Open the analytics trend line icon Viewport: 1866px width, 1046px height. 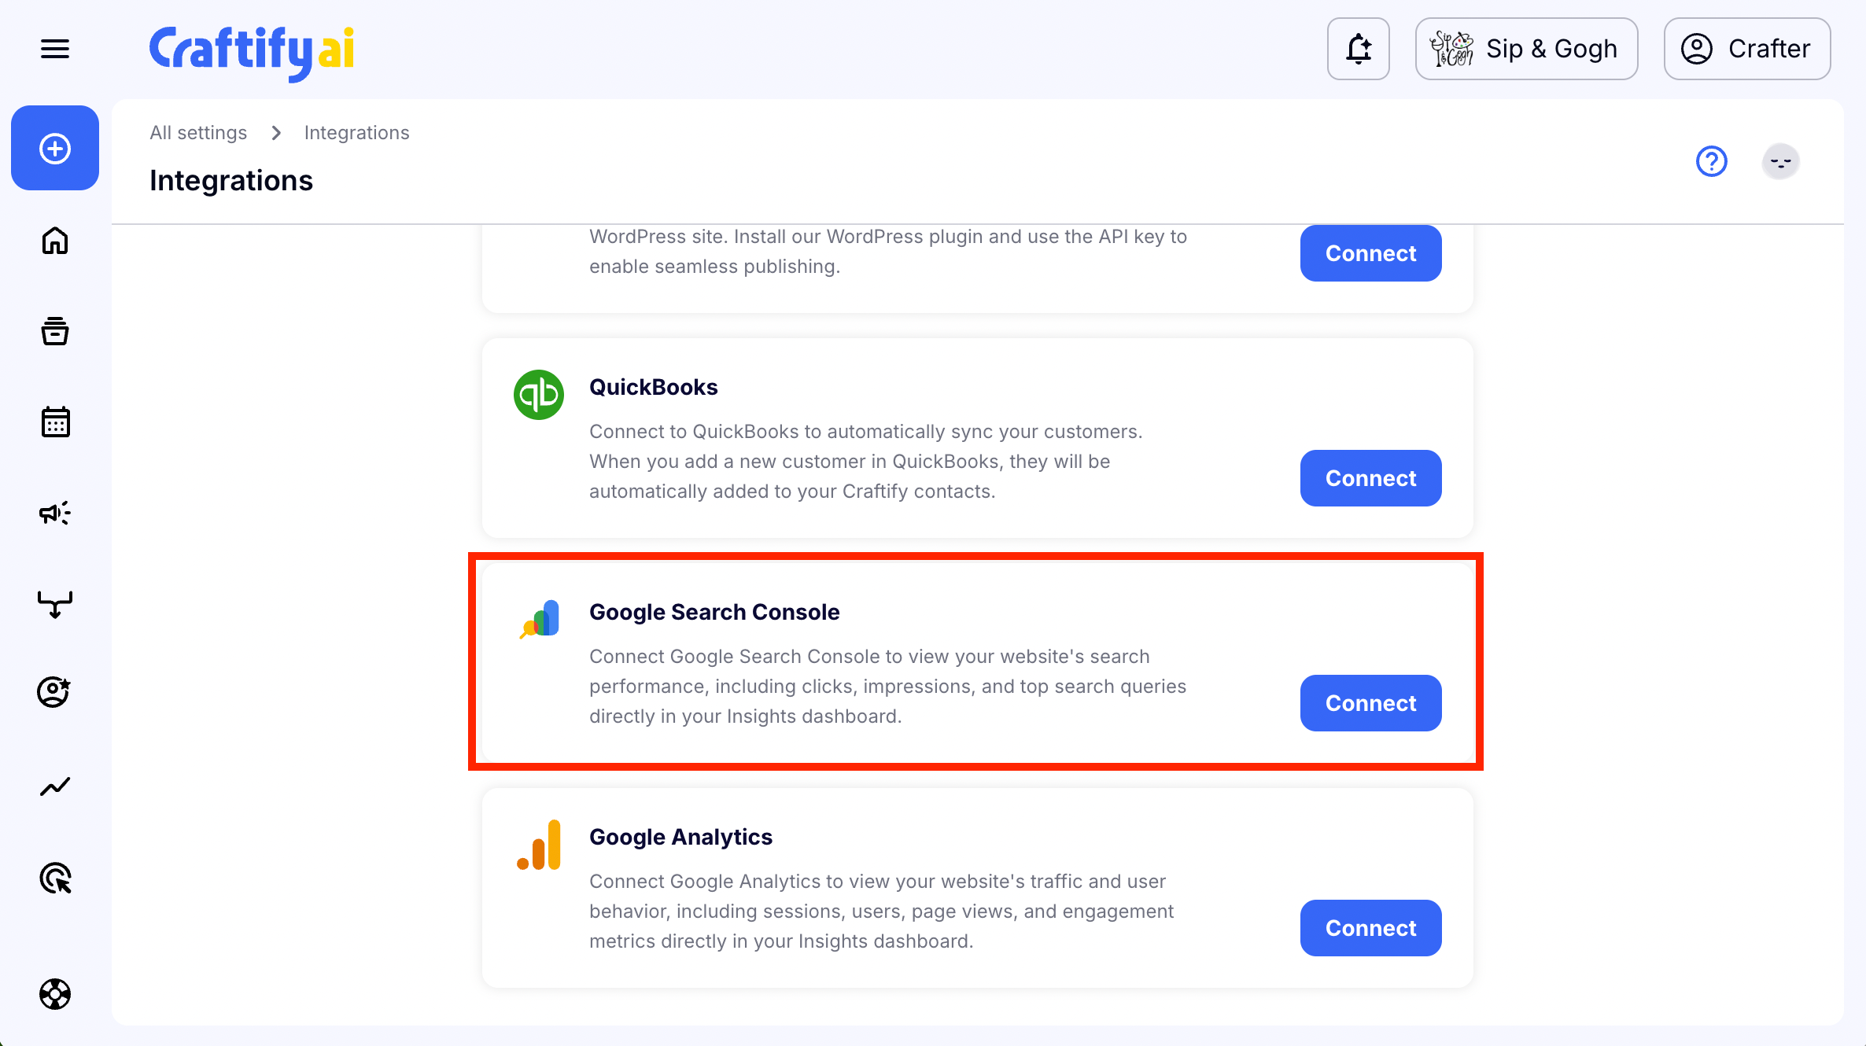tap(55, 786)
